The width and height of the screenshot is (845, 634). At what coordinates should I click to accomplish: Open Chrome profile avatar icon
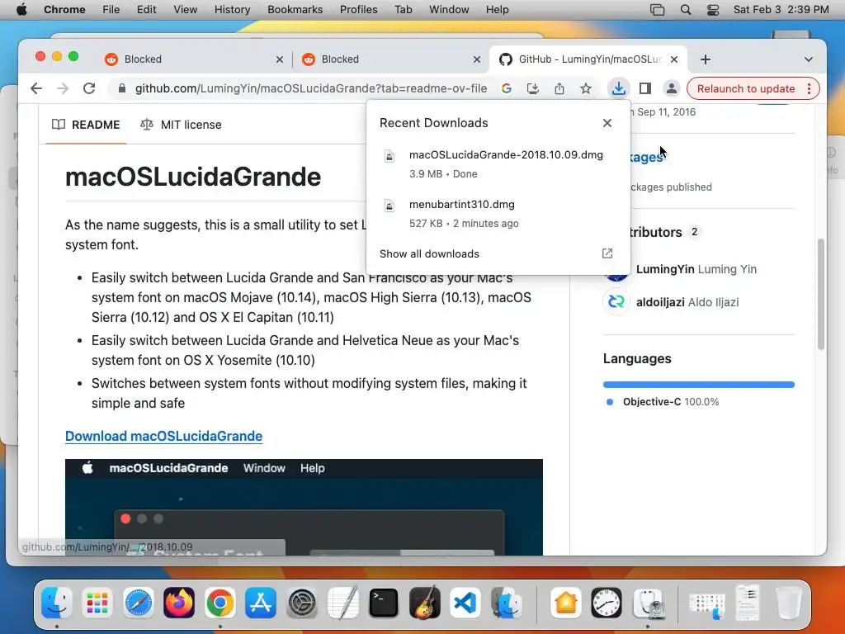[672, 88]
